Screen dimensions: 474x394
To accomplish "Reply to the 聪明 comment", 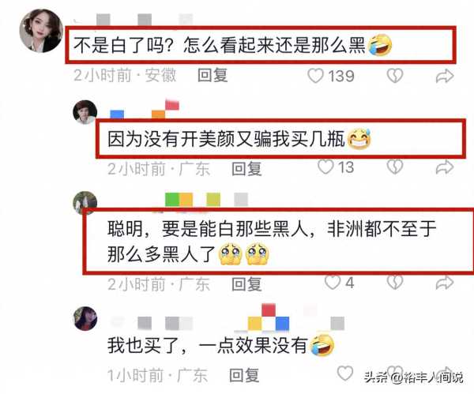I will click(x=246, y=284).
